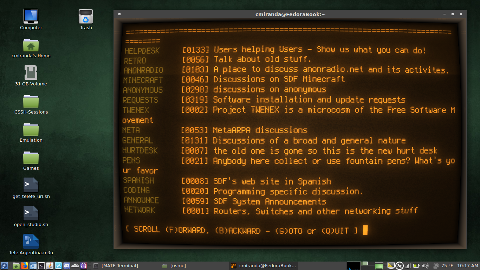Open the Fedora main menu

[4, 266]
